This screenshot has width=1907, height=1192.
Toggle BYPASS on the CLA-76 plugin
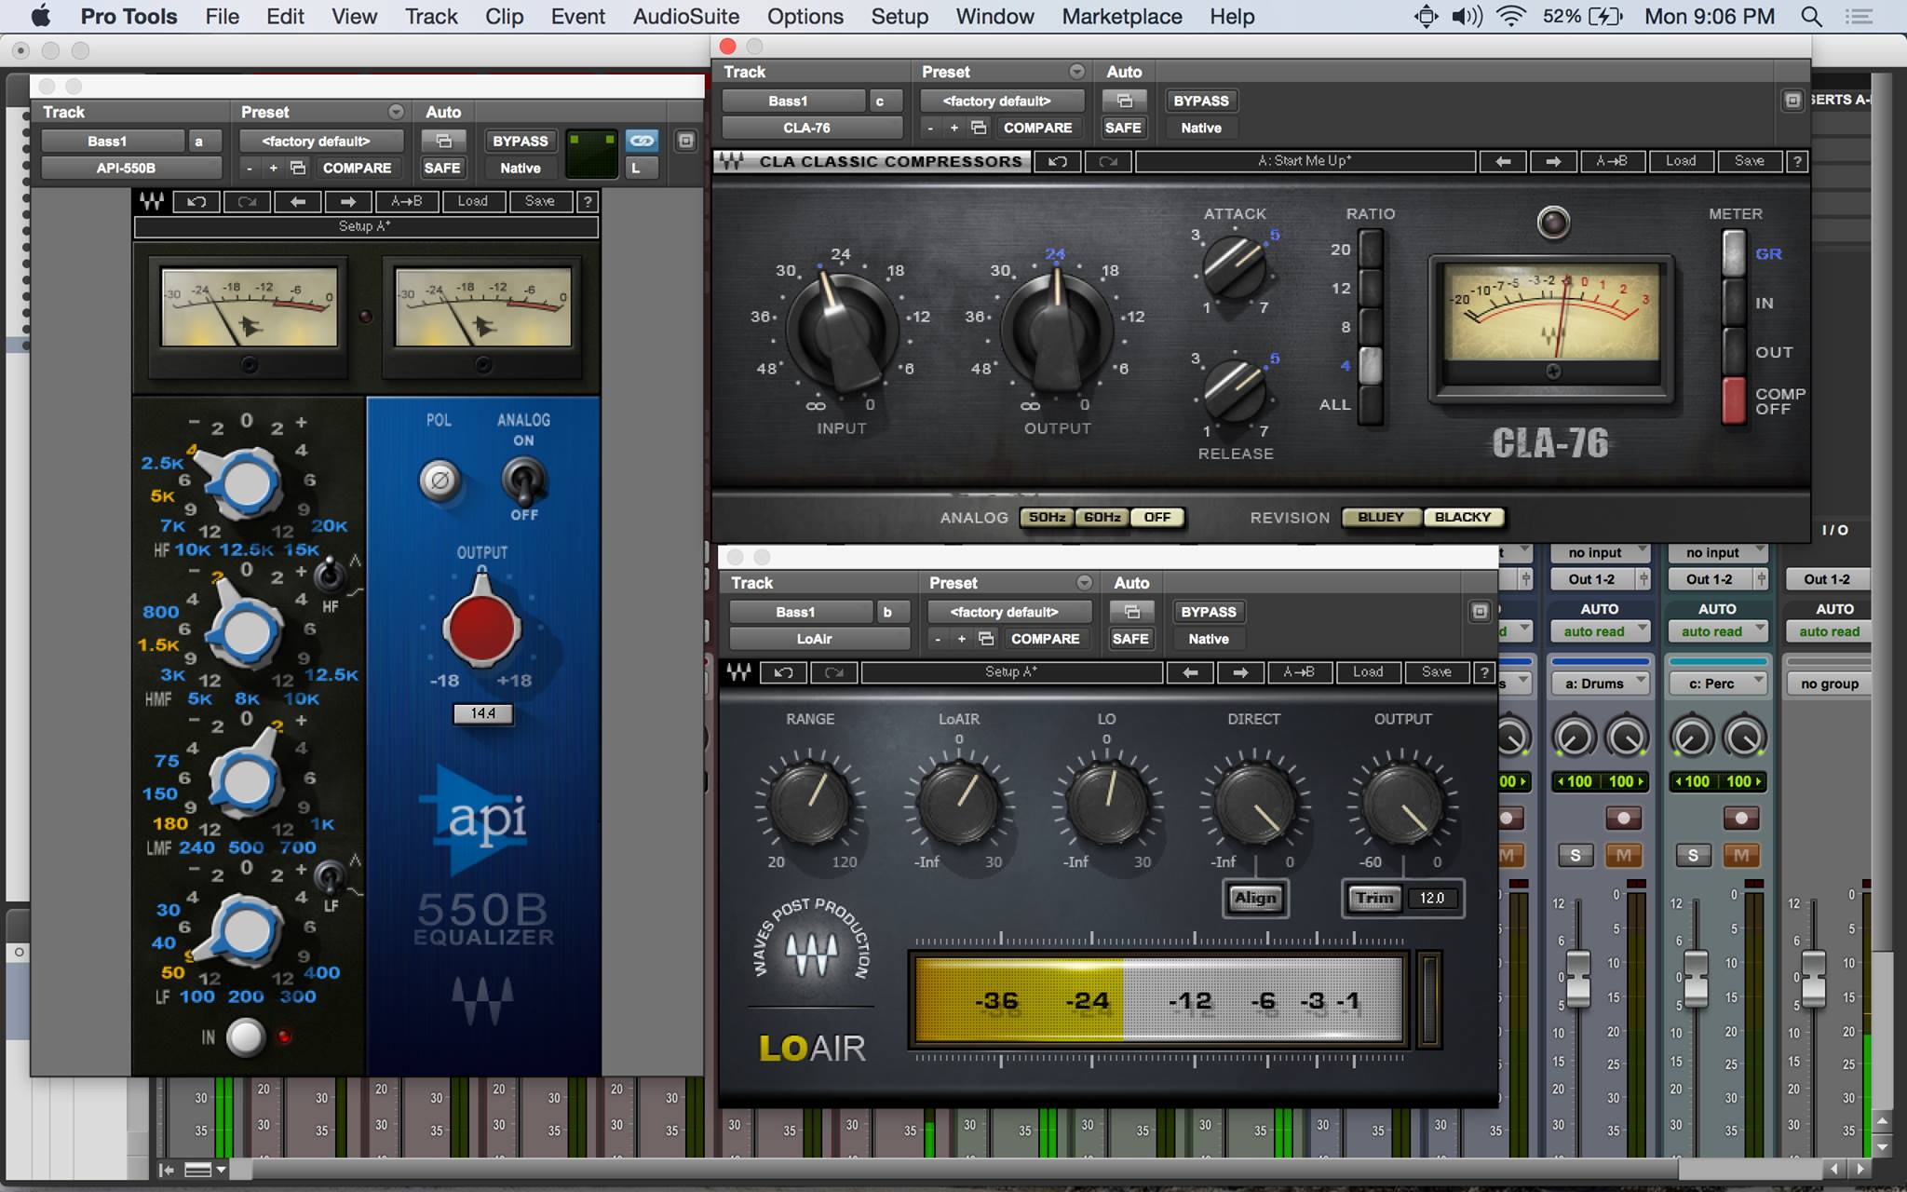[x=1200, y=101]
